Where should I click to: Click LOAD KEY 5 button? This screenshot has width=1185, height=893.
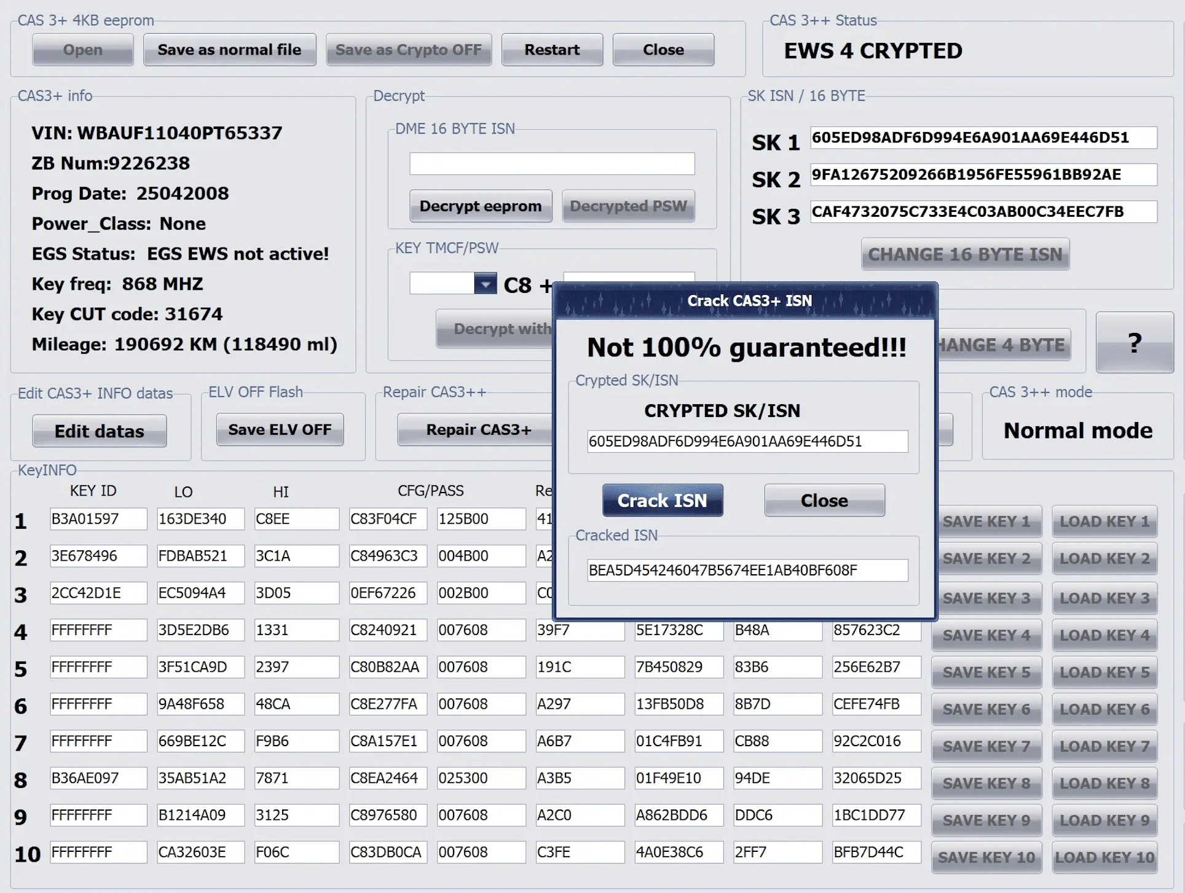[x=1104, y=672]
